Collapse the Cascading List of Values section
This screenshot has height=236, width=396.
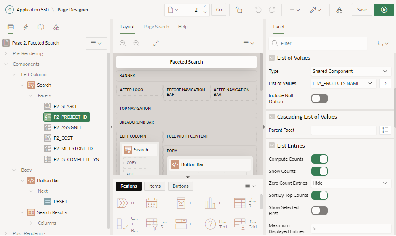pos(272,117)
